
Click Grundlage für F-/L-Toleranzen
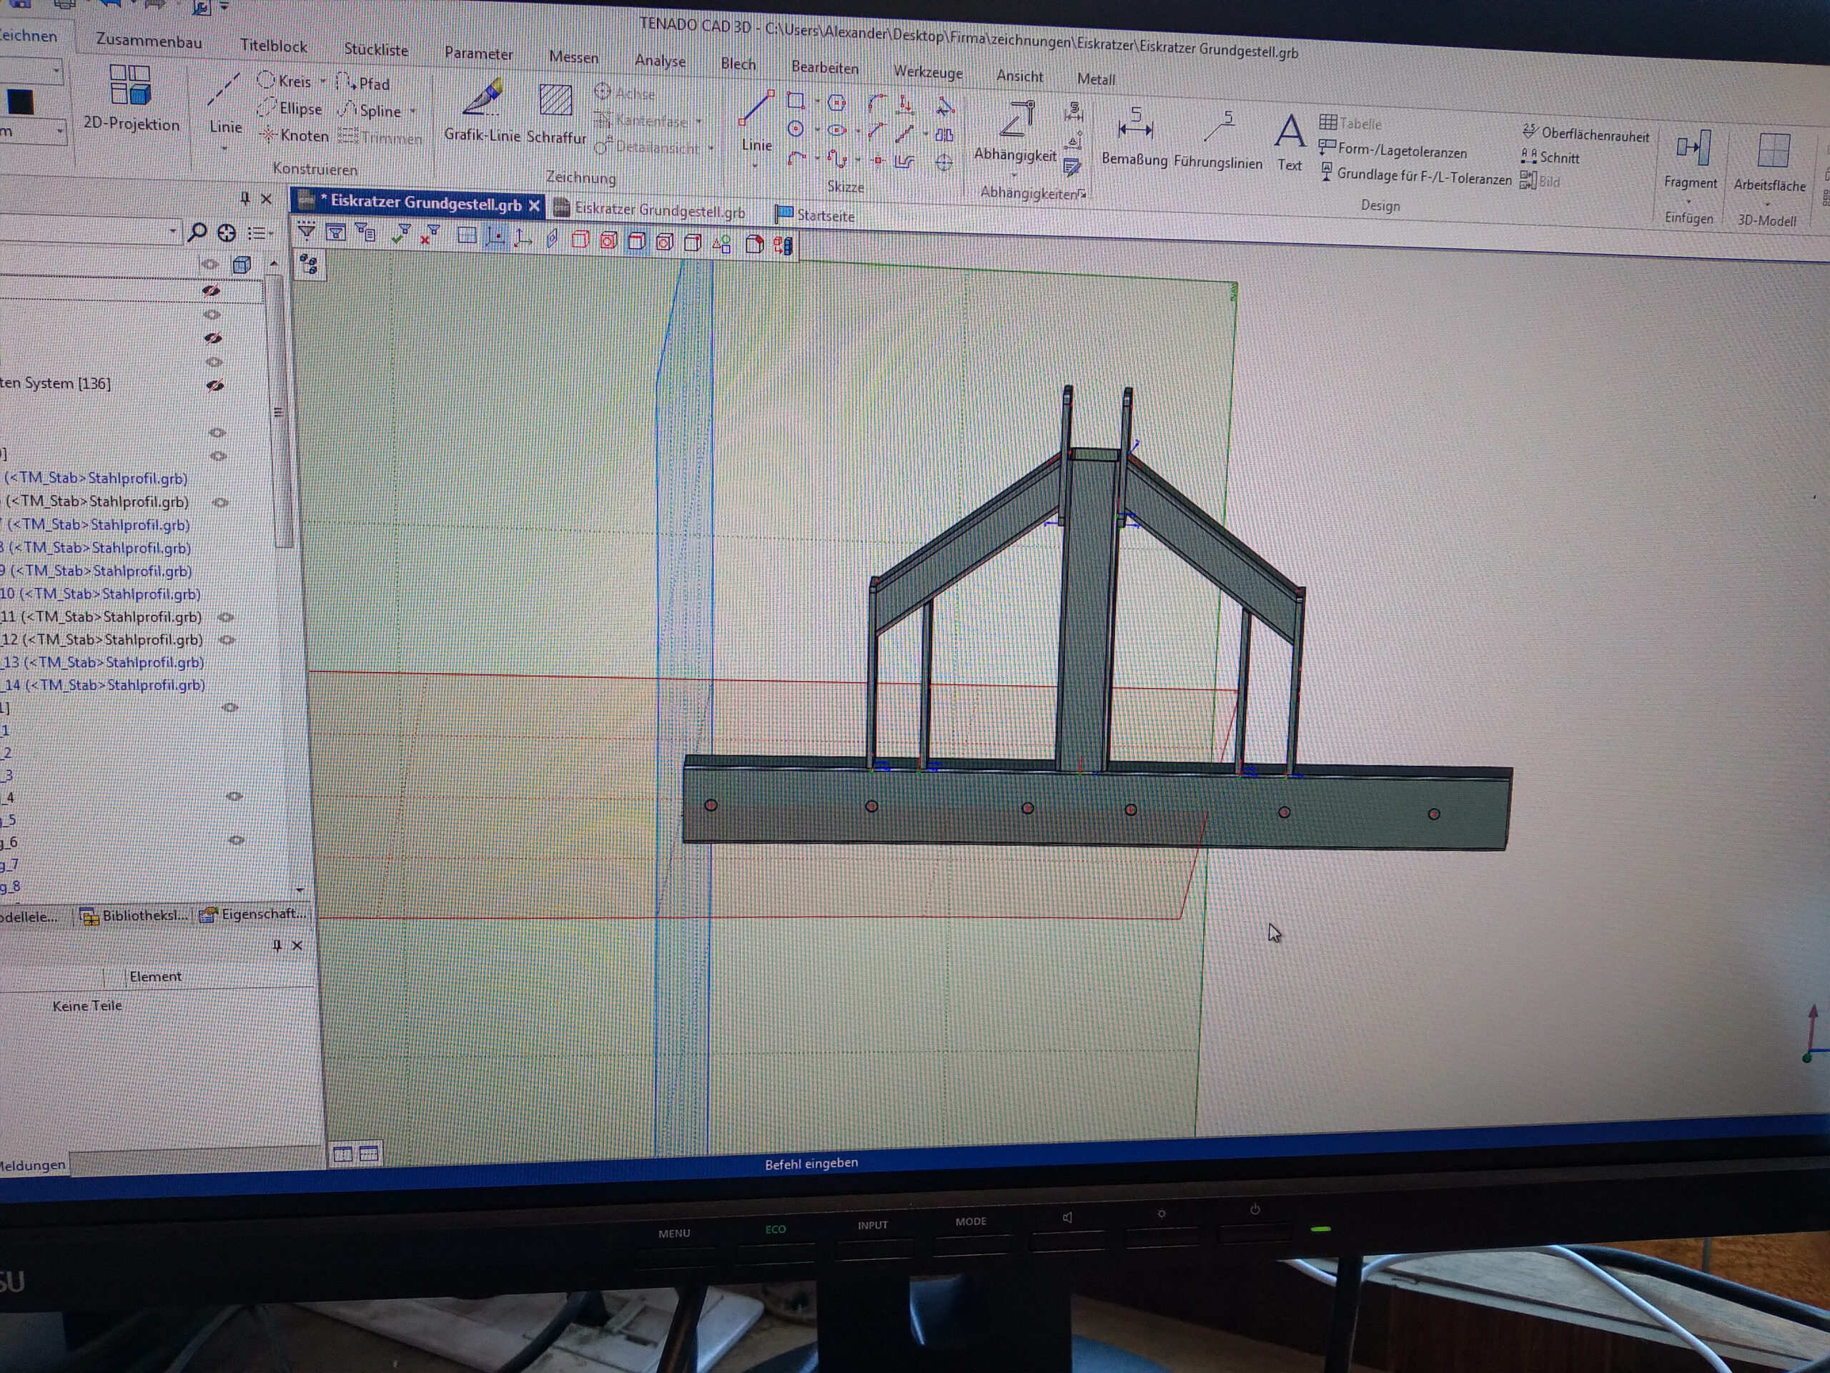pos(1415,175)
